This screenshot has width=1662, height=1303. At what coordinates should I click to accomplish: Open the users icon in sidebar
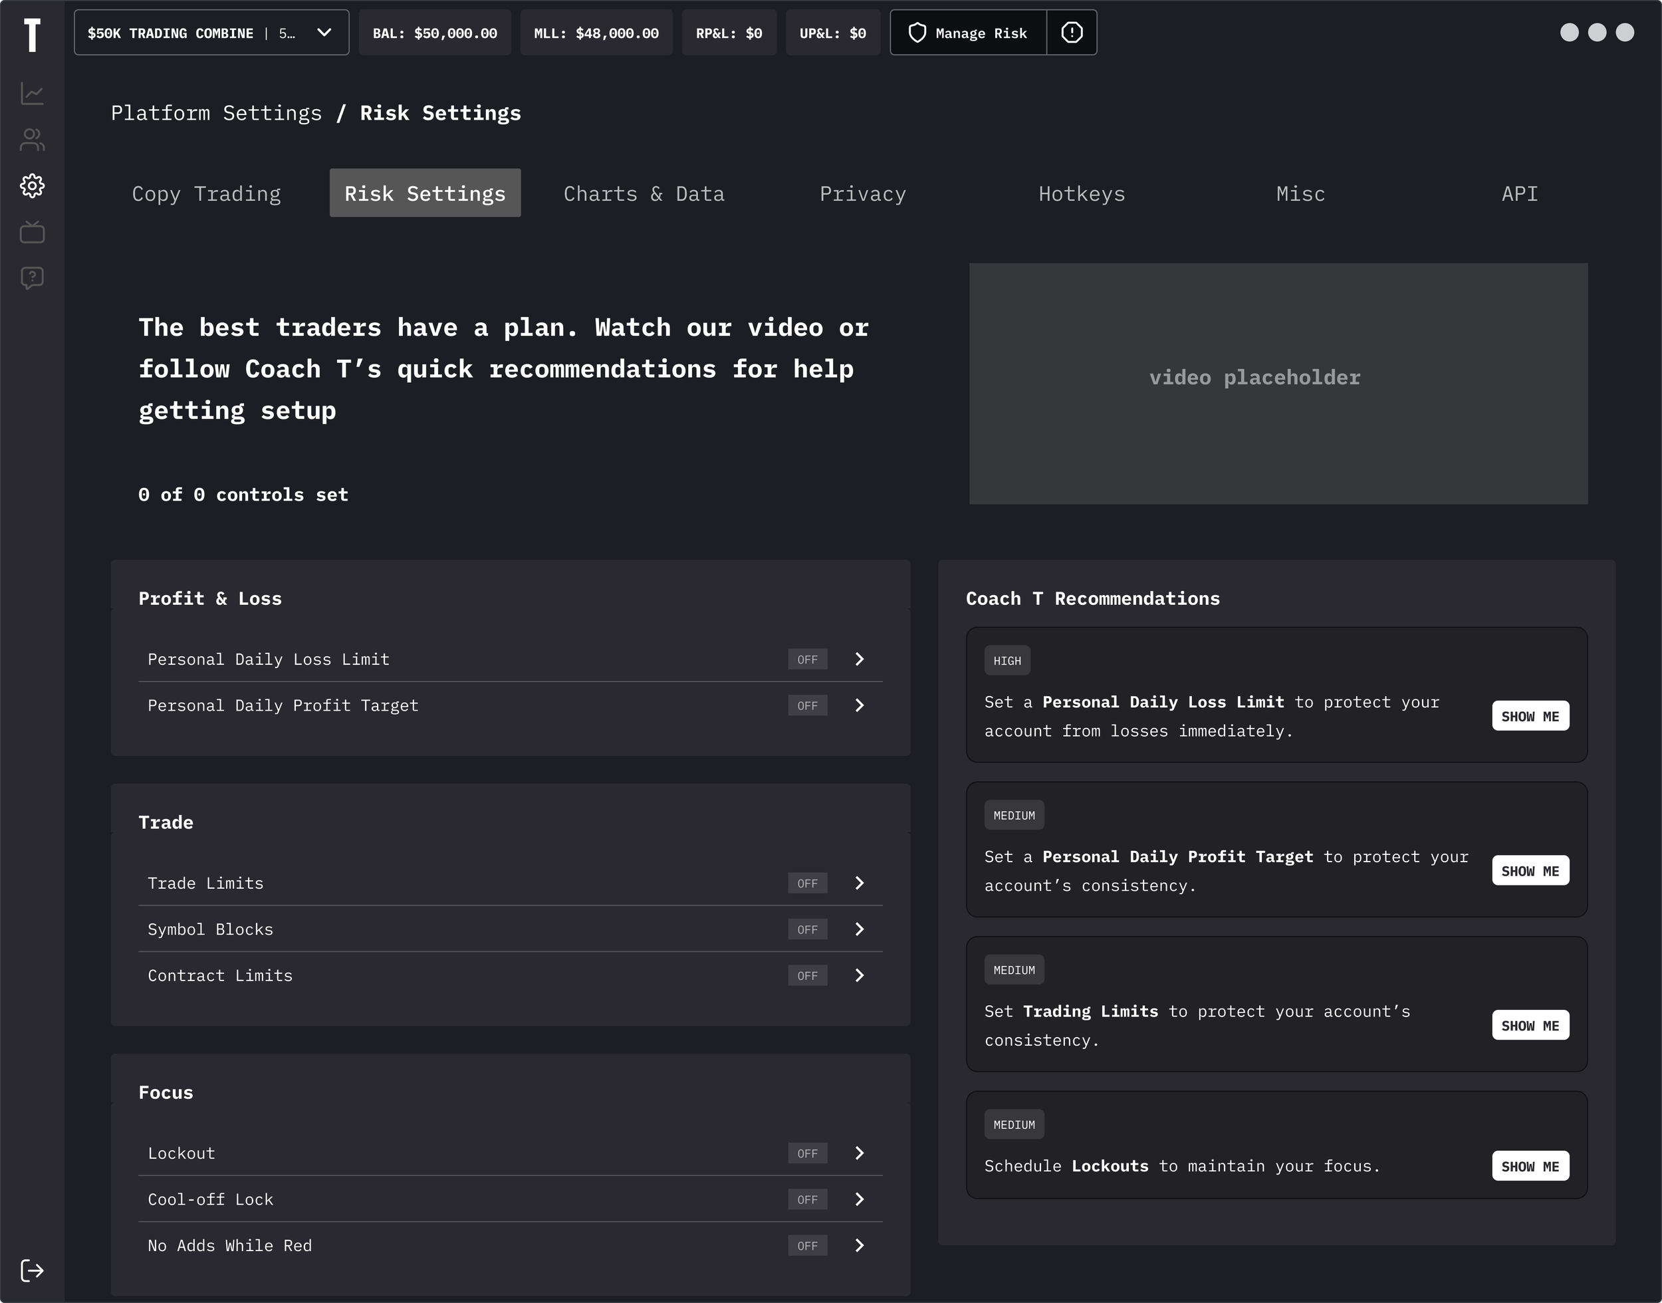tap(32, 140)
